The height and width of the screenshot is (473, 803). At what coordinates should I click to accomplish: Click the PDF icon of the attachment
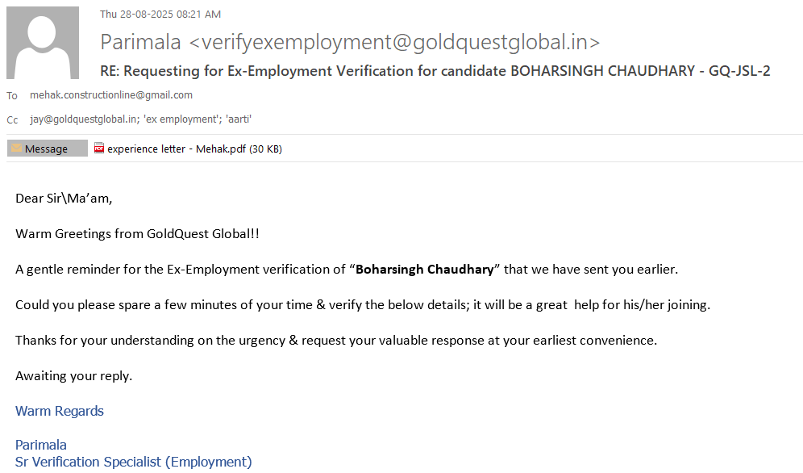(99, 149)
